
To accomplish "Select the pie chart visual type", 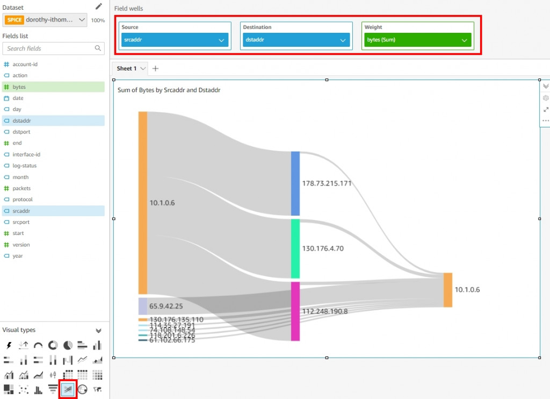I will [68, 345].
